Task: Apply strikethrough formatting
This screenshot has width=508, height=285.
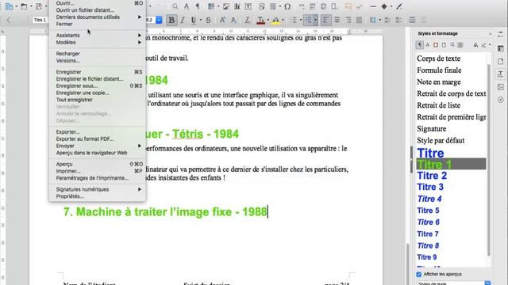Action: (x=208, y=20)
